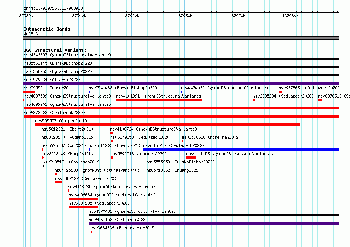Click nsv5611205 (Ebert2021) label
Image resolution: width=350 pixels, height=247 pixels.
114,145
